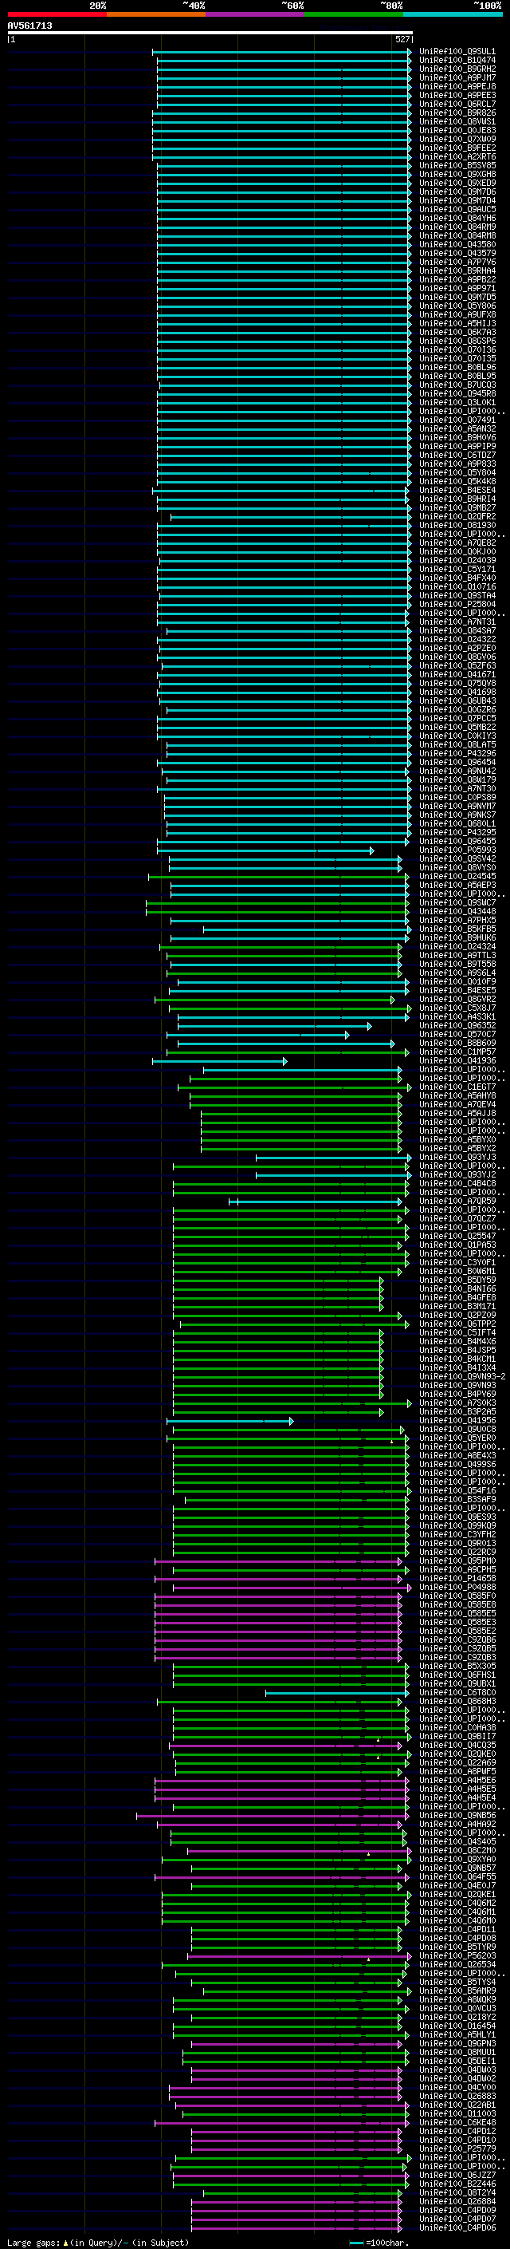Viewport: 510px width, 2249px height.
Task: Select UniRef100_B7UCQ3 entry
Action: [457, 385]
